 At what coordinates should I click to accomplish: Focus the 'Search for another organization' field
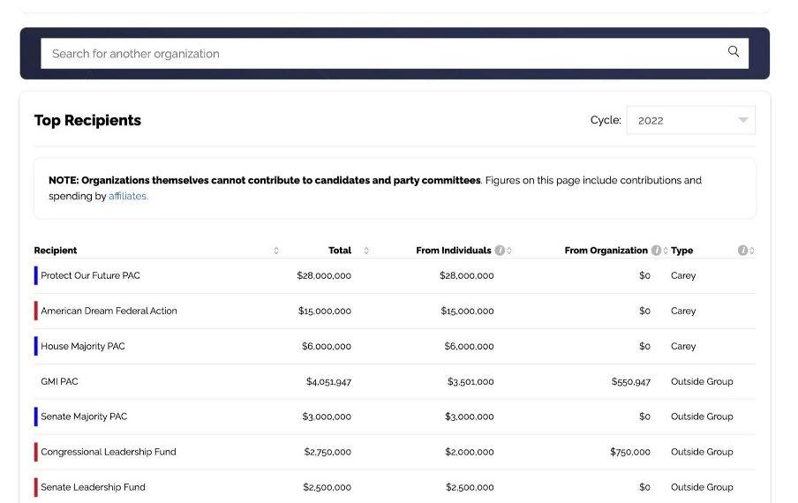tap(395, 54)
